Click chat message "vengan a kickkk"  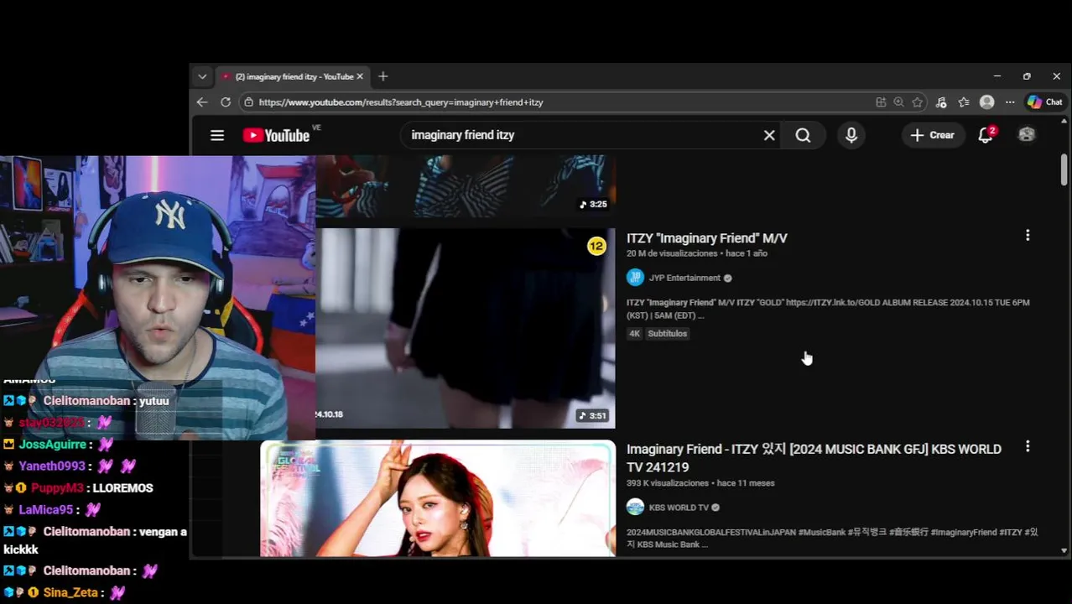[x=95, y=541]
